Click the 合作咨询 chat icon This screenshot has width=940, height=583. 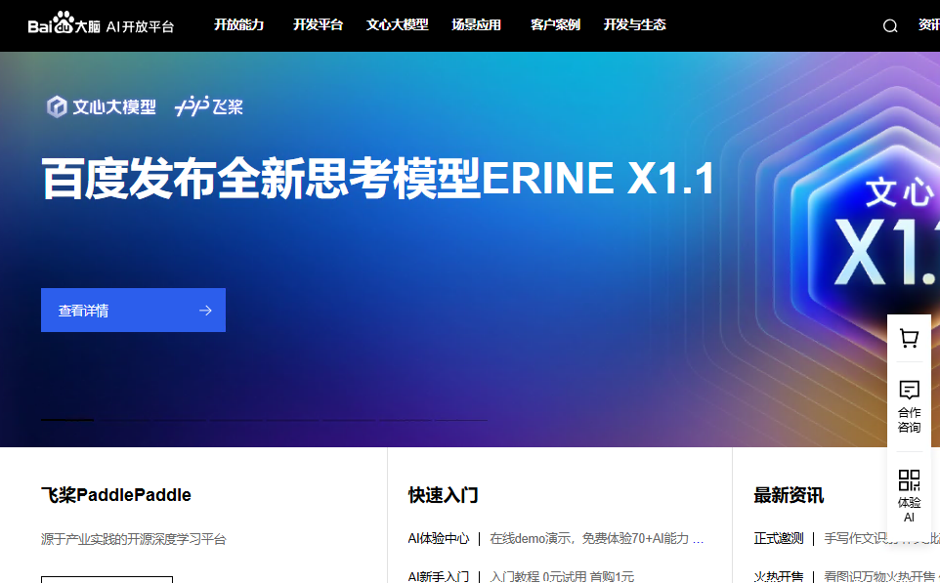[x=909, y=390]
